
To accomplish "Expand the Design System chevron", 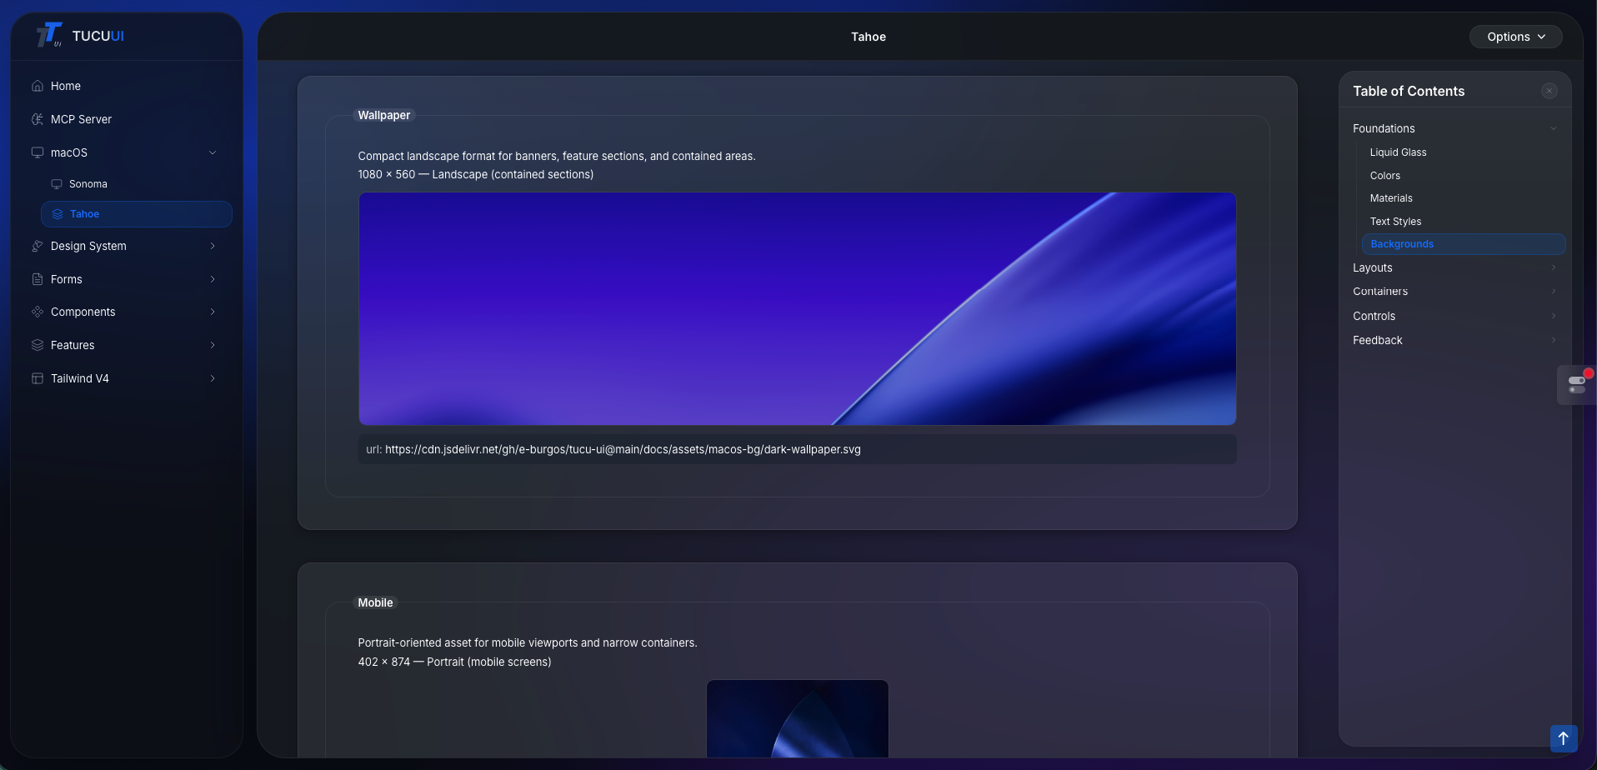I will (213, 246).
